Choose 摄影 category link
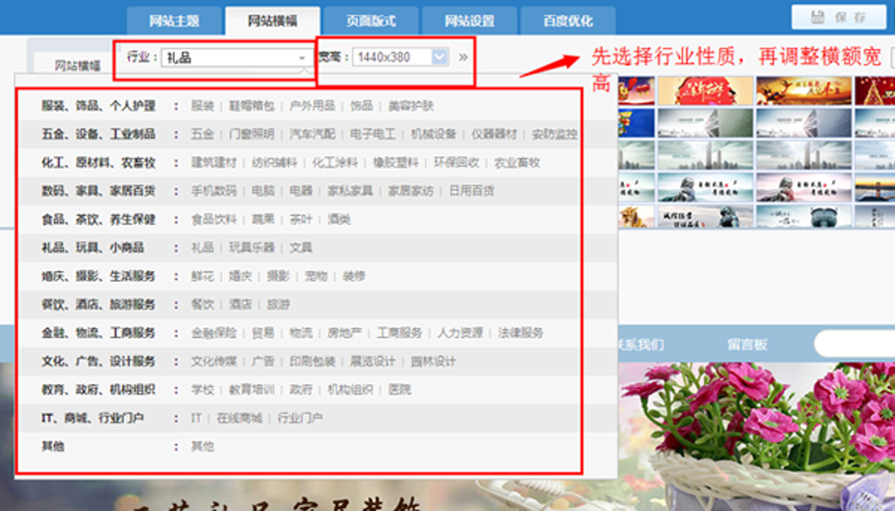This screenshot has height=511, width=895. [x=278, y=276]
